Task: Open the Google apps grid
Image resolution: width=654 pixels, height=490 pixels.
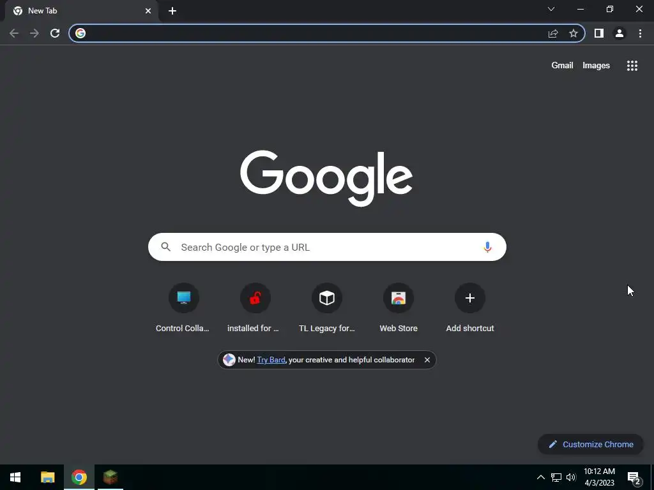Action: click(x=632, y=66)
